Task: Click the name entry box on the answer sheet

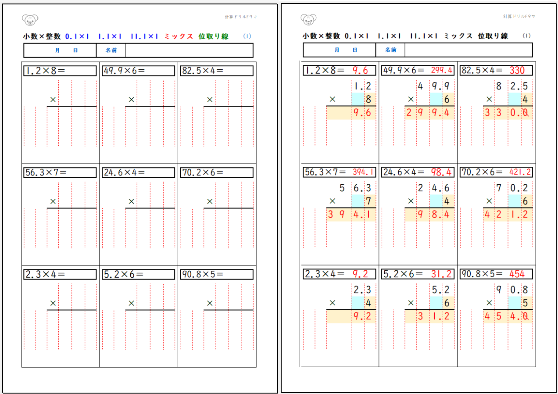Action: click(468, 50)
